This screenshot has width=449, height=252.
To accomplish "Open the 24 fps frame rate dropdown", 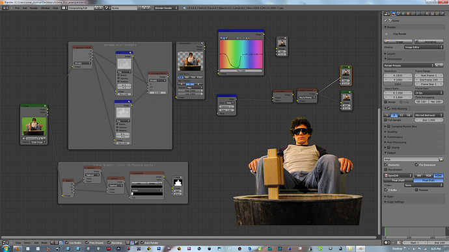I will click(x=429, y=93).
